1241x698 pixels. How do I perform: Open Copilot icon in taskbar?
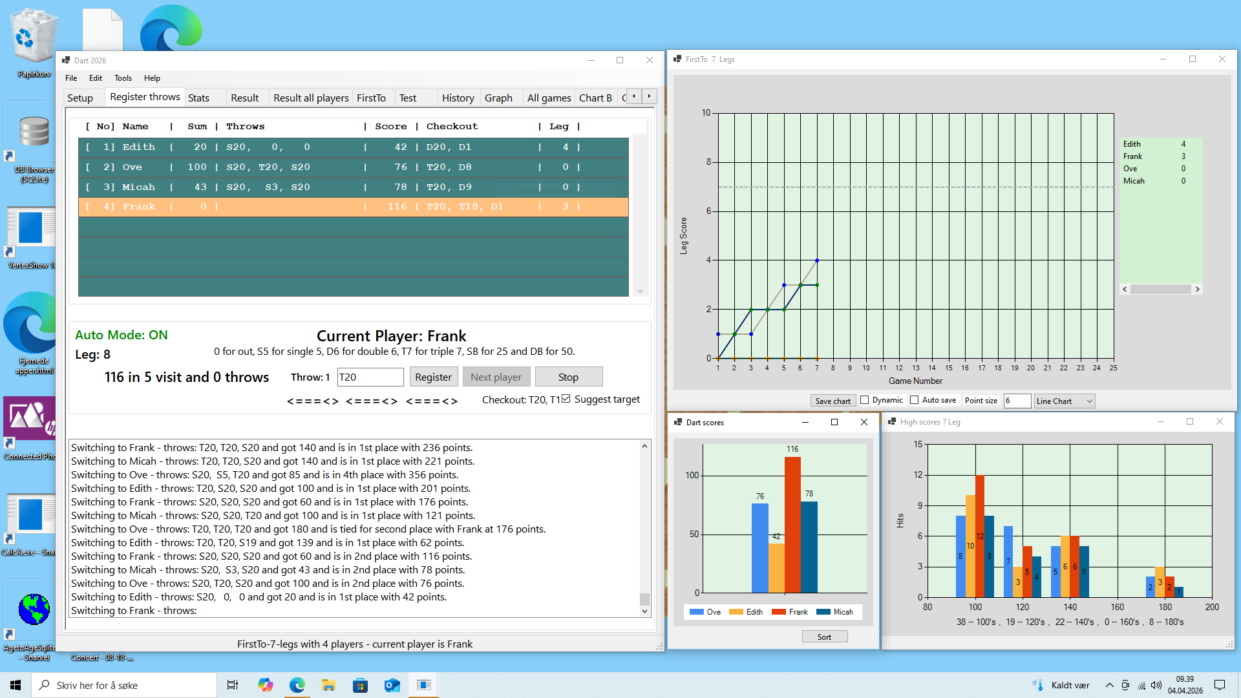point(265,685)
